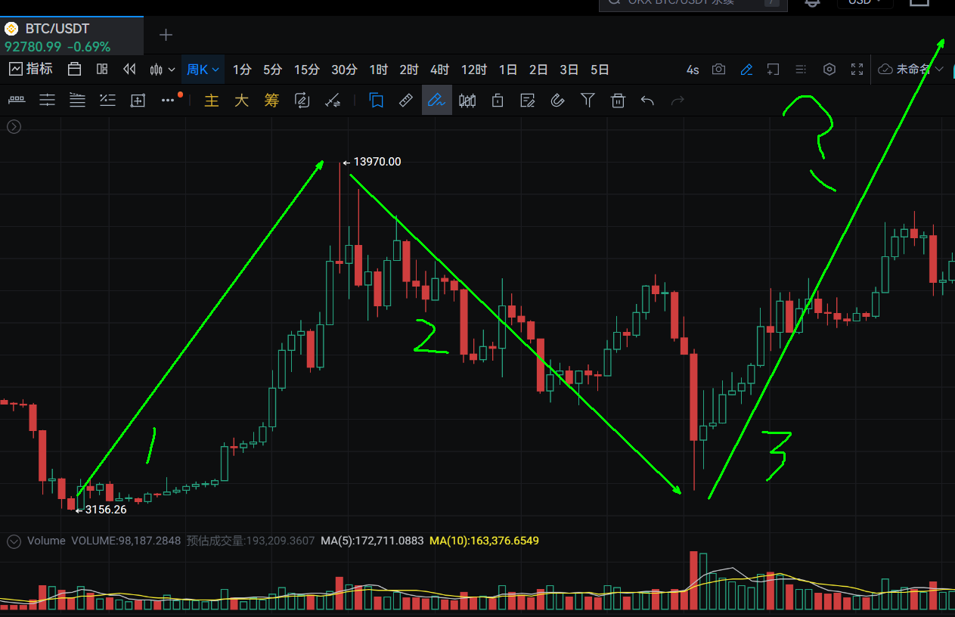
Task: Expand the candlestick chart type dropdown
Action: (x=163, y=70)
